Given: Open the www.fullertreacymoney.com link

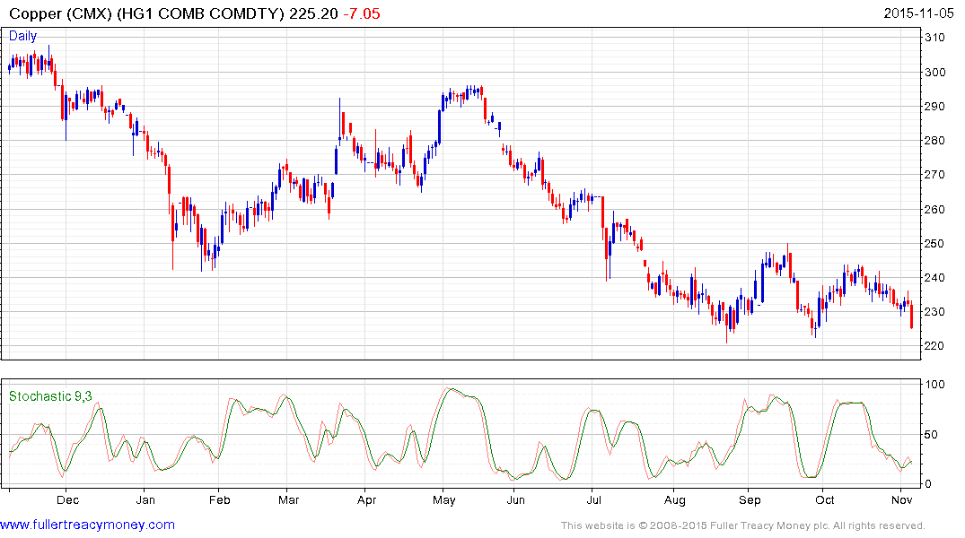Looking at the screenshot, I should point(87,525).
